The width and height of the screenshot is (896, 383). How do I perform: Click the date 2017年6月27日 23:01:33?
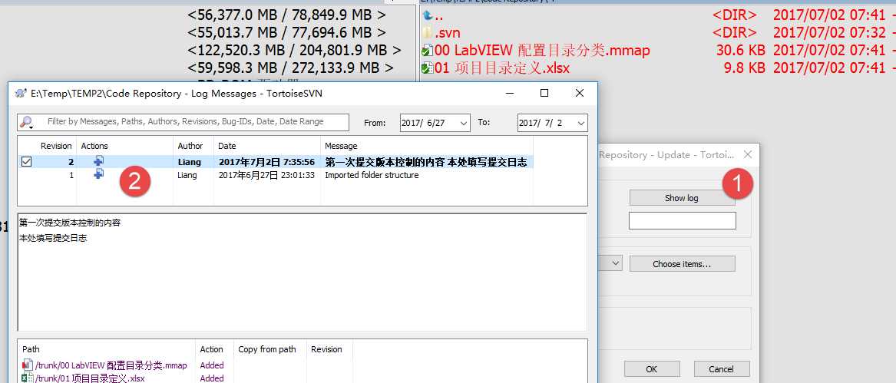click(266, 175)
